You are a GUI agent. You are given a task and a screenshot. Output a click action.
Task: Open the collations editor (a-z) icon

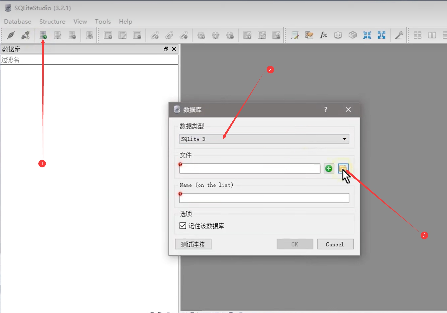[338, 35]
